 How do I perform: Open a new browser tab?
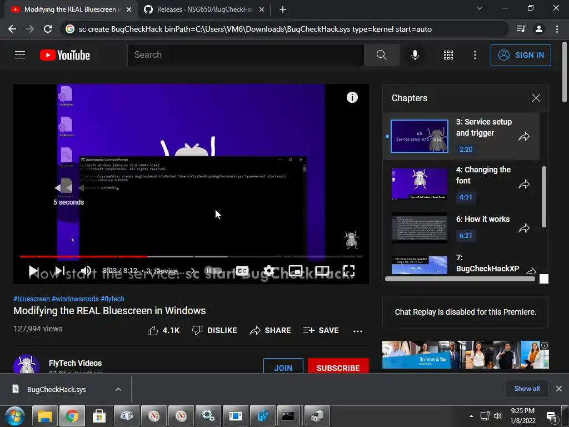[283, 9]
